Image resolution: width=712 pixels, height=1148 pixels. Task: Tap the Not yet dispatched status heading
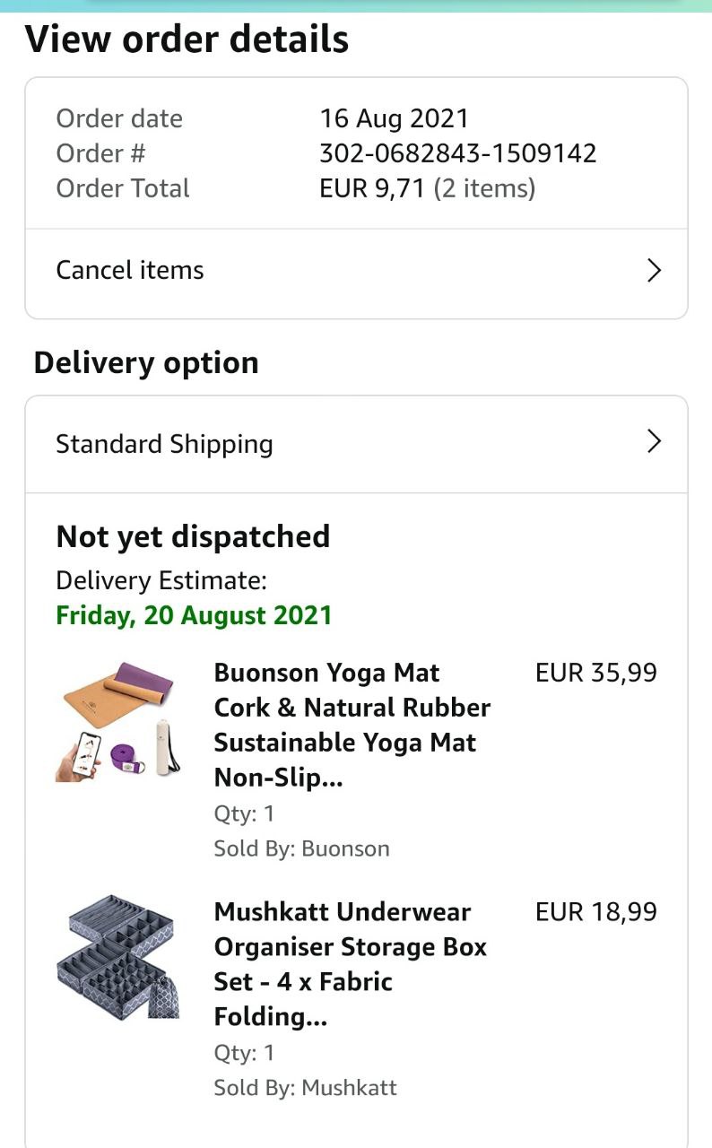point(193,536)
